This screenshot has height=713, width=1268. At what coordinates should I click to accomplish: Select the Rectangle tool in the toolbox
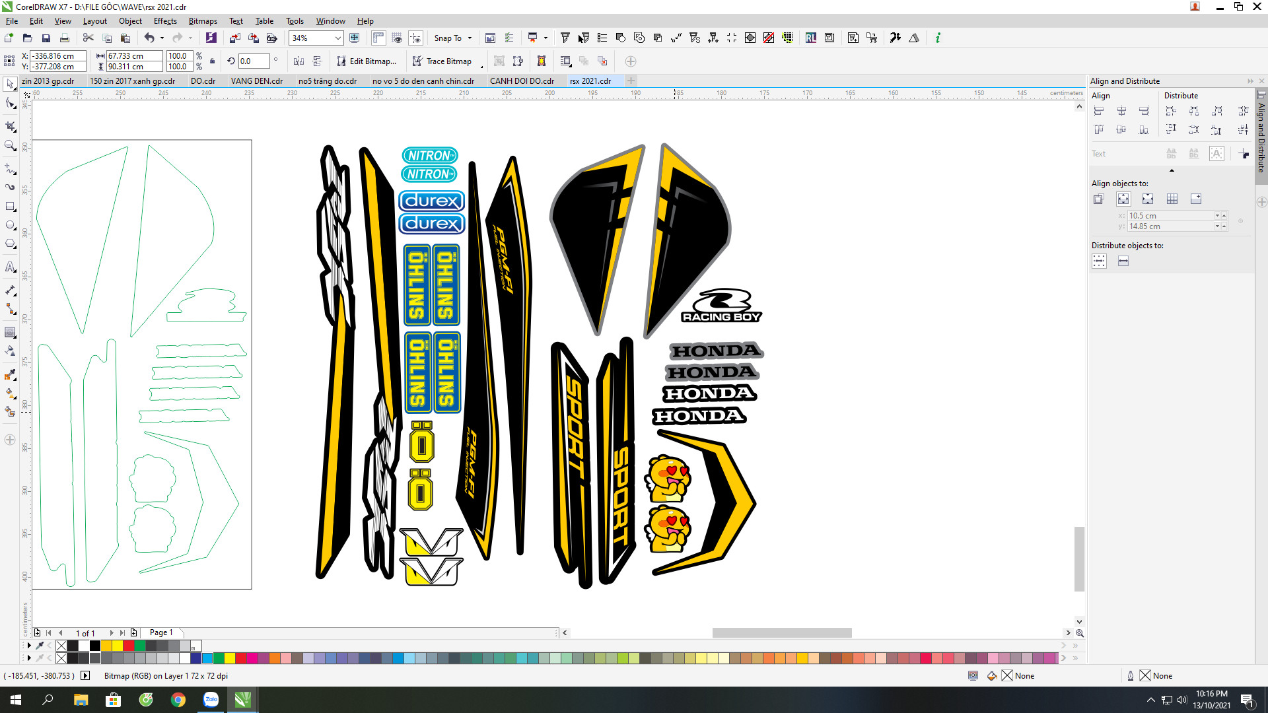(x=10, y=207)
